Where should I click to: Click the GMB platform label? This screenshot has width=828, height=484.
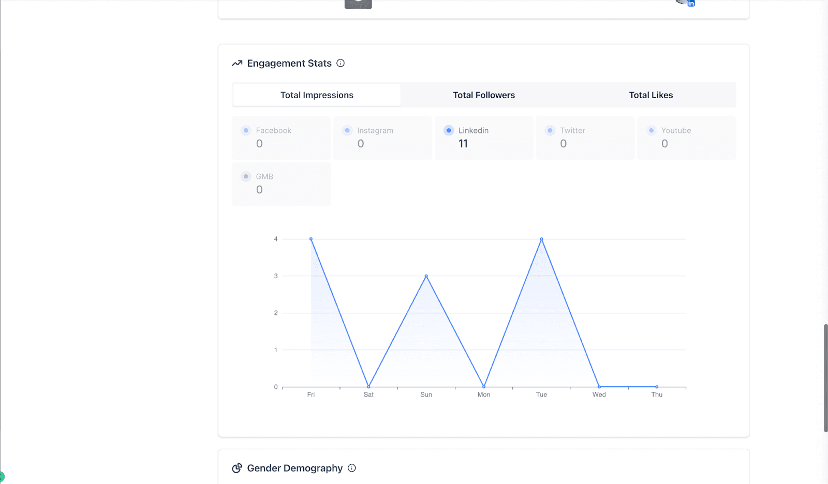pos(264,176)
